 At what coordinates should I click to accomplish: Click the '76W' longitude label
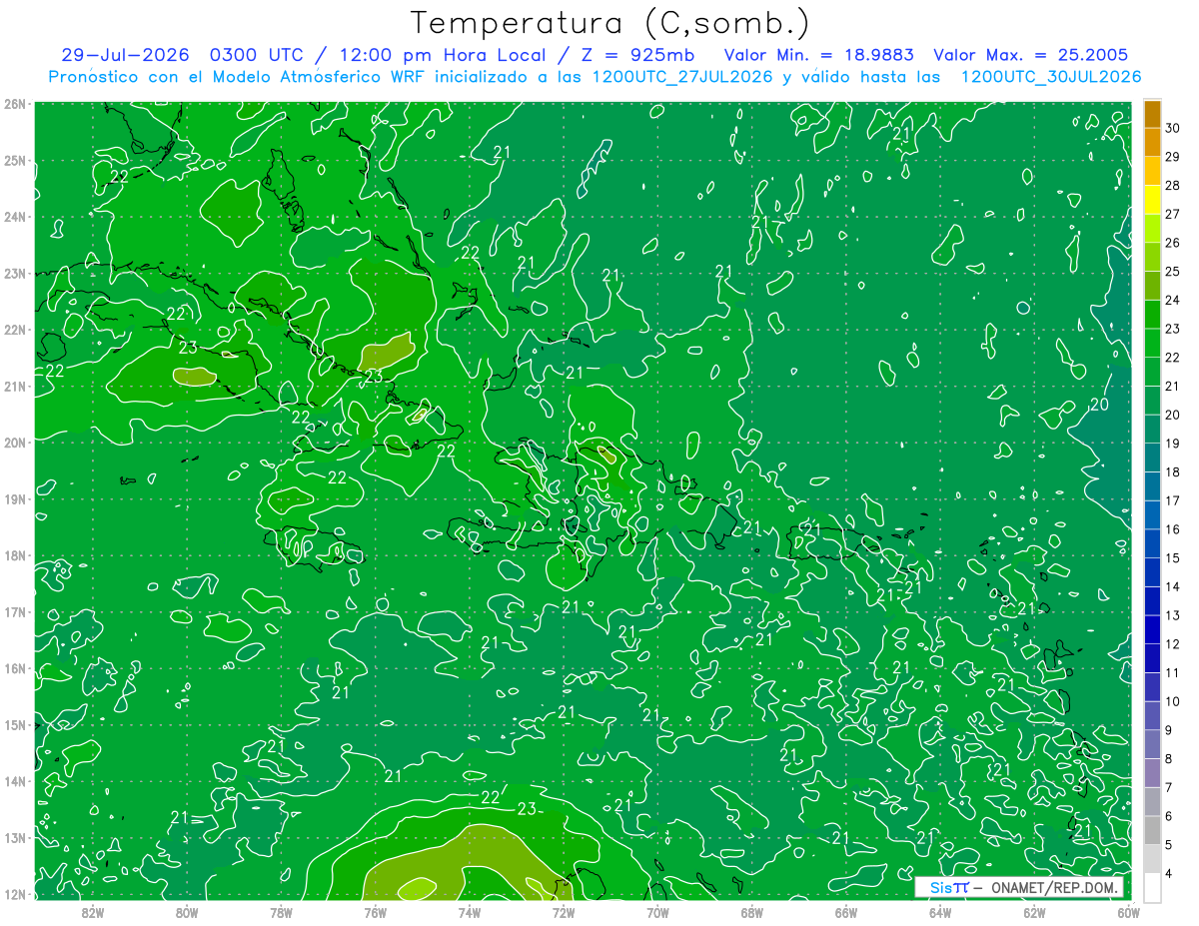pyautogui.click(x=376, y=911)
